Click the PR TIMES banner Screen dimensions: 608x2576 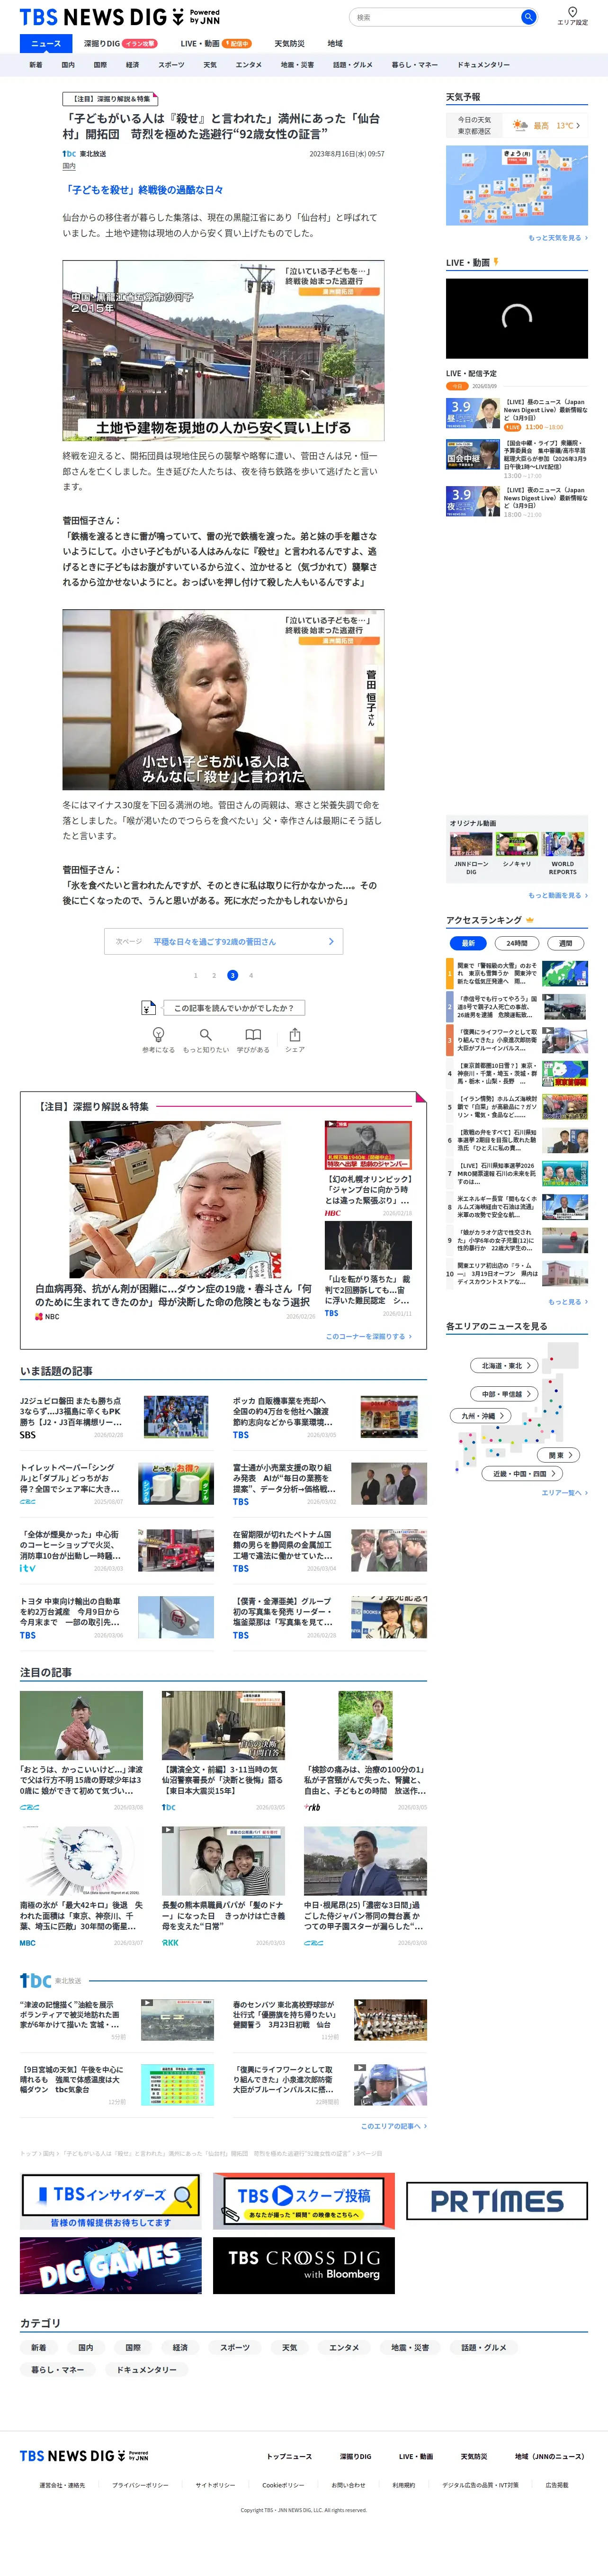coord(497,2201)
